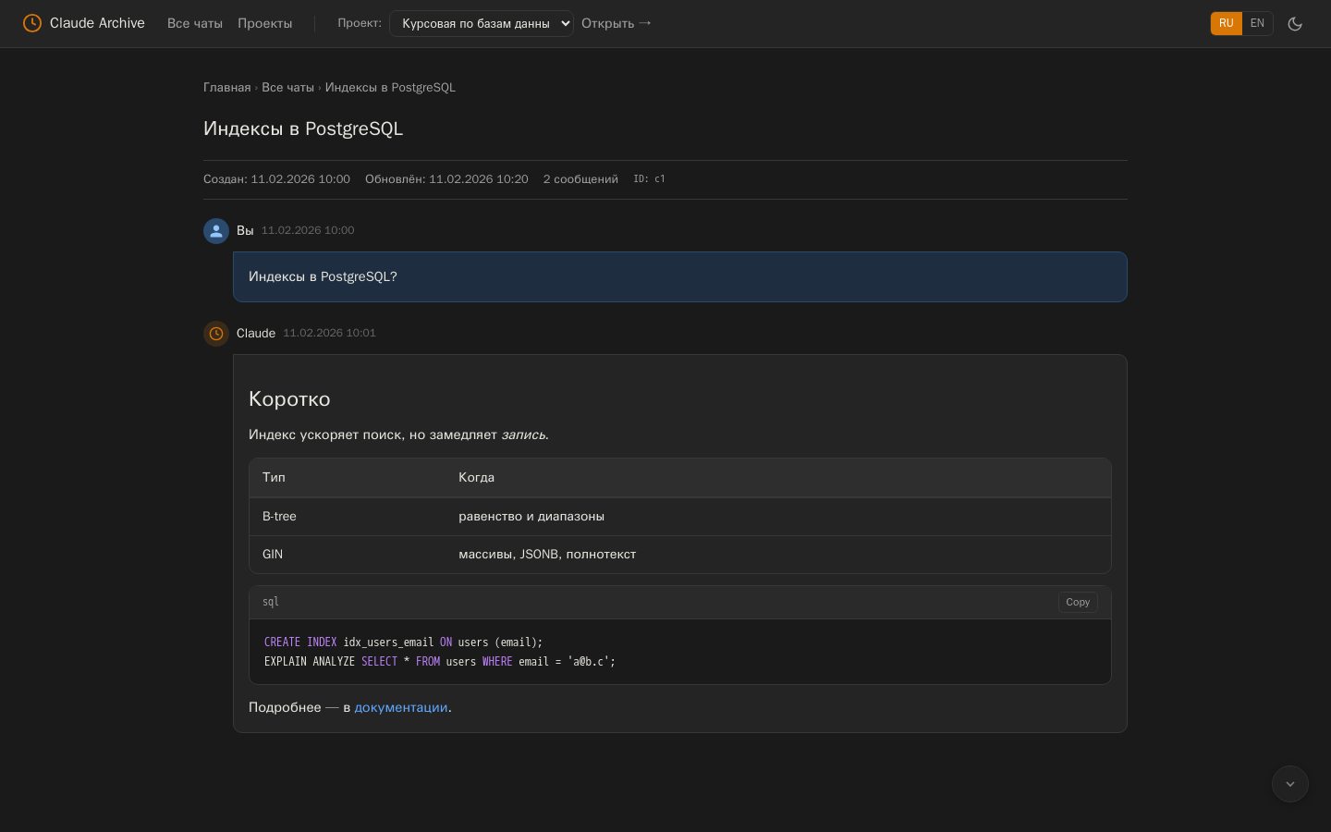Click the Claude Archive clock logo icon
1331x832 pixels.
pyautogui.click(x=32, y=23)
